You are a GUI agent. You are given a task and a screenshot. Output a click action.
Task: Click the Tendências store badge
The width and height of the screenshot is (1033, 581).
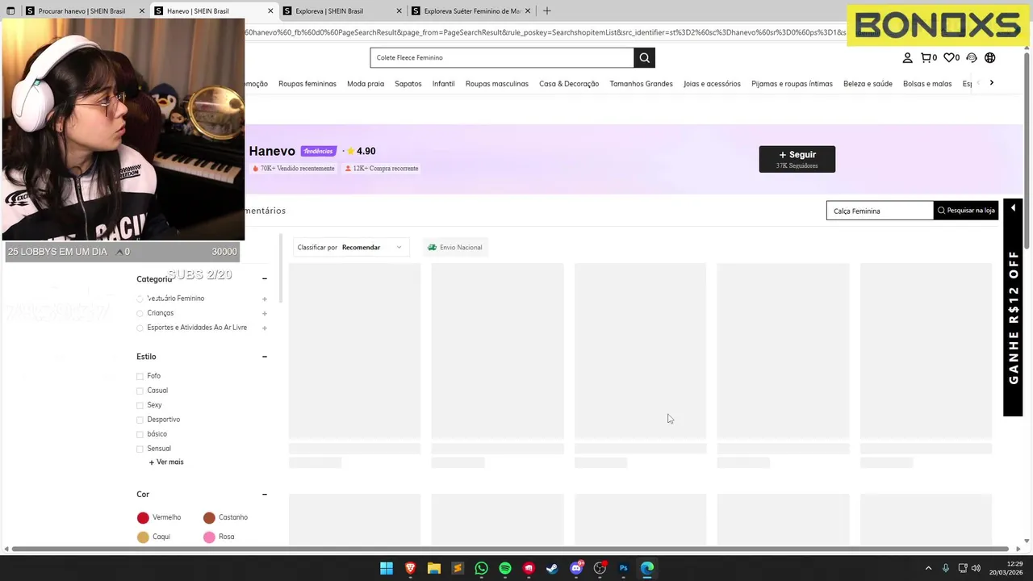click(318, 151)
